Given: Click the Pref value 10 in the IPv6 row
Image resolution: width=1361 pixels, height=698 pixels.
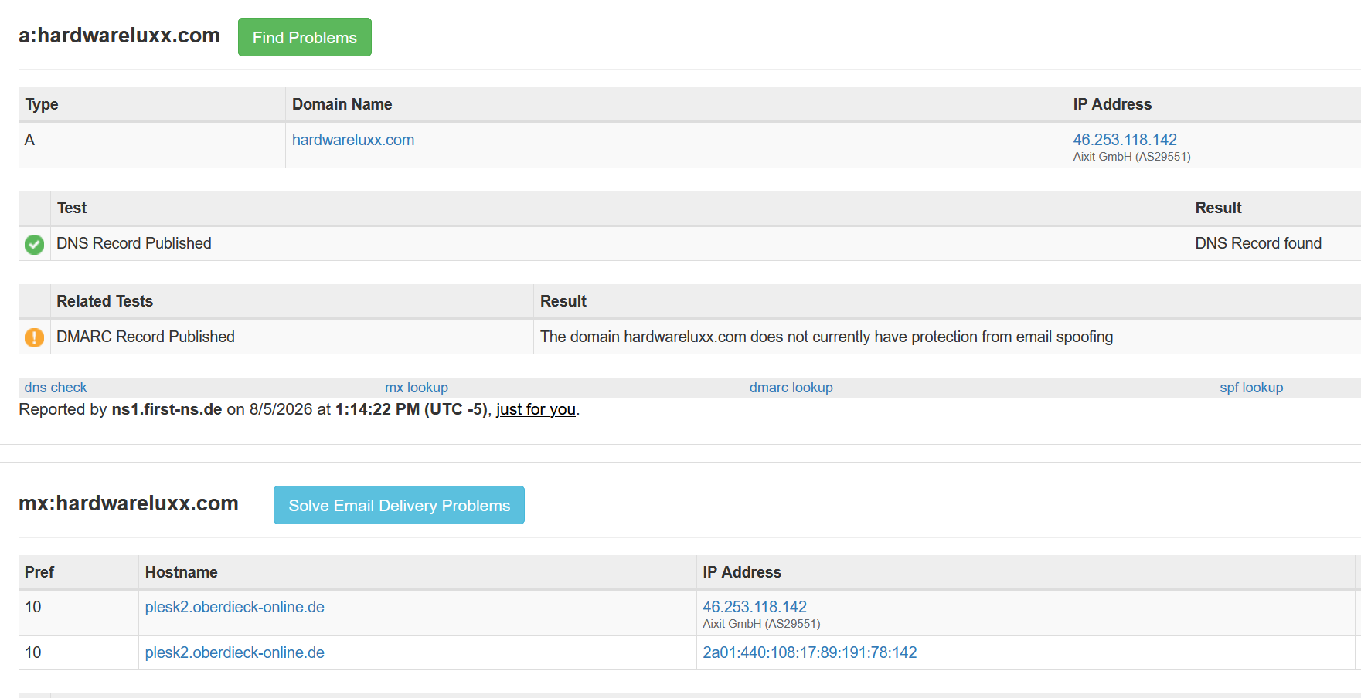Looking at the screenshot, I should (x=33, y=652).
